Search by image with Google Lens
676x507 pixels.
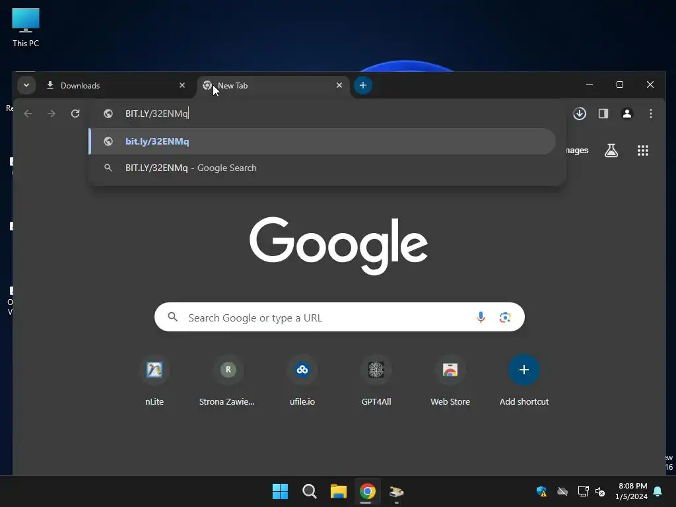pos(505,318)
